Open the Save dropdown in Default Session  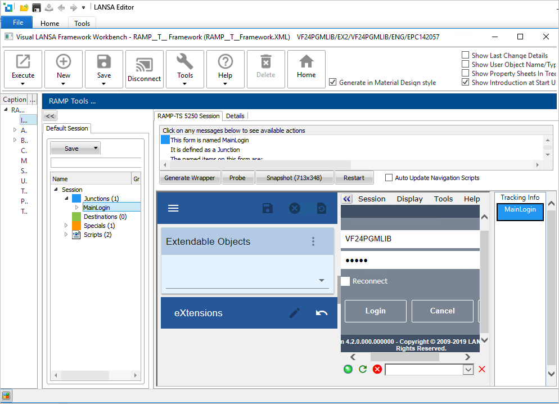[x=96, y=149]
